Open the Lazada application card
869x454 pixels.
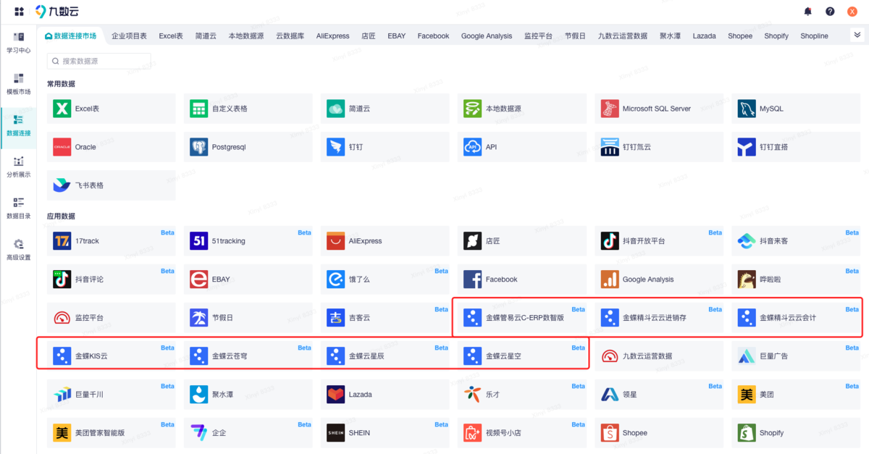click(x=385, y=395)
